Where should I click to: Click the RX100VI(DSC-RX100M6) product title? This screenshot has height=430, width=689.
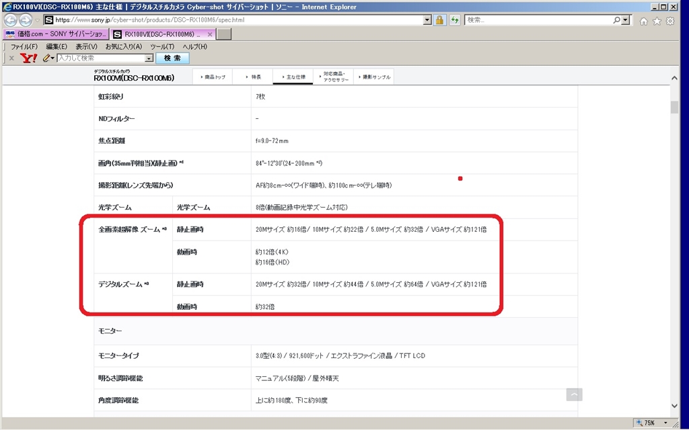(134, 78)
